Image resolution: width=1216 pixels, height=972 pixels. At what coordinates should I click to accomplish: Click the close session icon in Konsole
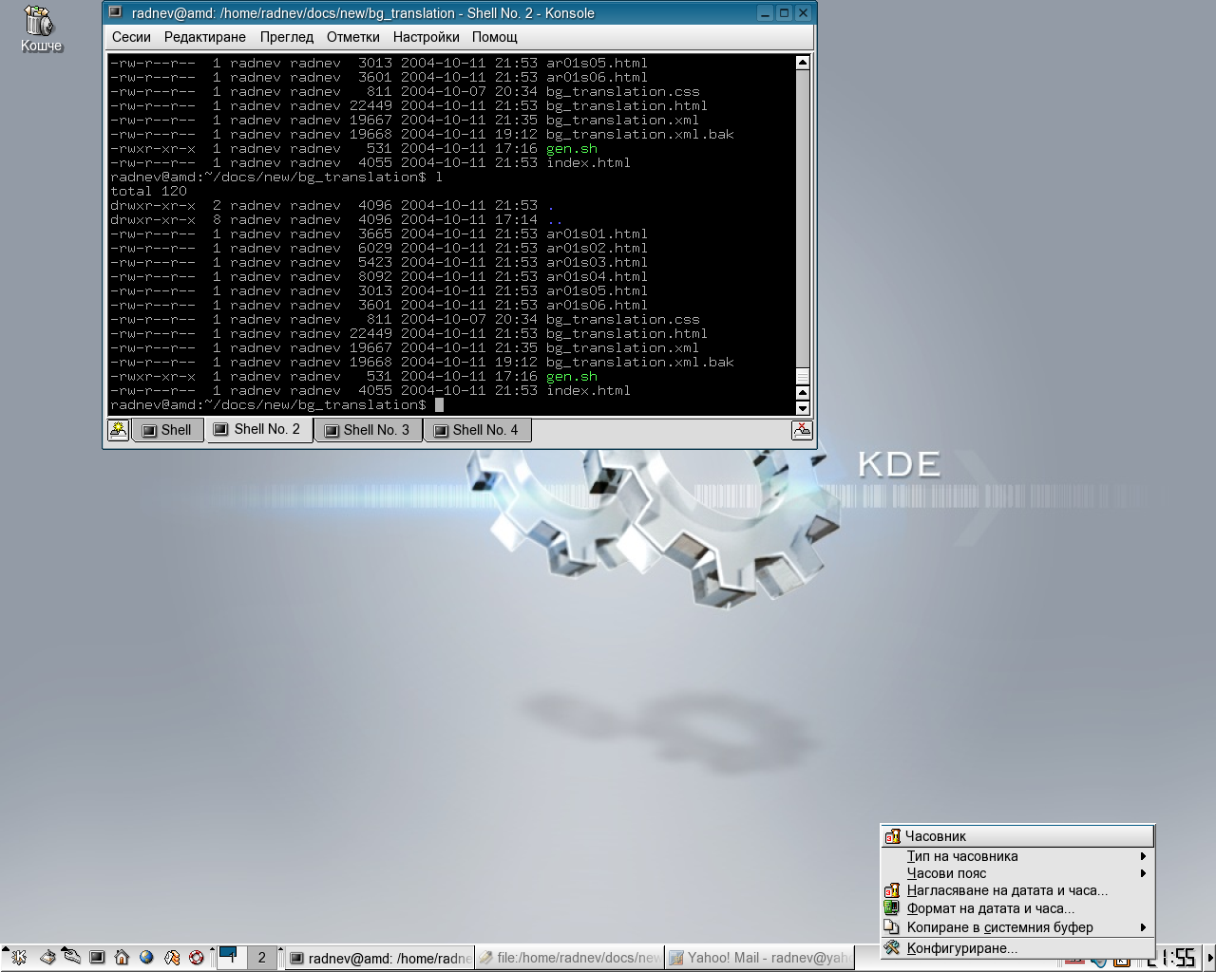click(802, 430)
